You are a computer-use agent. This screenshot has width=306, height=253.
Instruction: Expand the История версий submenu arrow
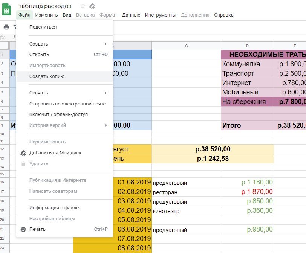(x=106, y=125)
